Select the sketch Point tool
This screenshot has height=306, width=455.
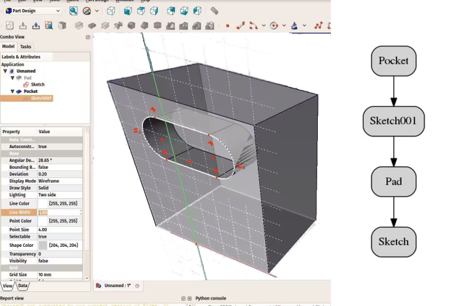coord(227,26)
